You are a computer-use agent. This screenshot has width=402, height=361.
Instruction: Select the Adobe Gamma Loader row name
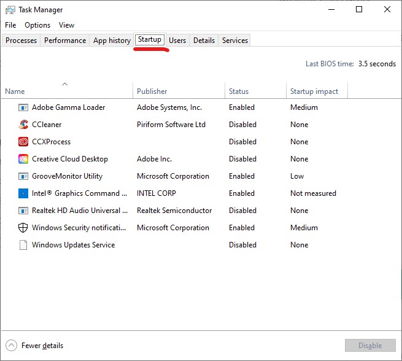click(69, 107)
